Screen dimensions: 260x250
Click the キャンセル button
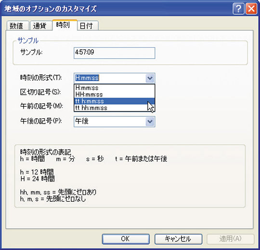[178, 239]
